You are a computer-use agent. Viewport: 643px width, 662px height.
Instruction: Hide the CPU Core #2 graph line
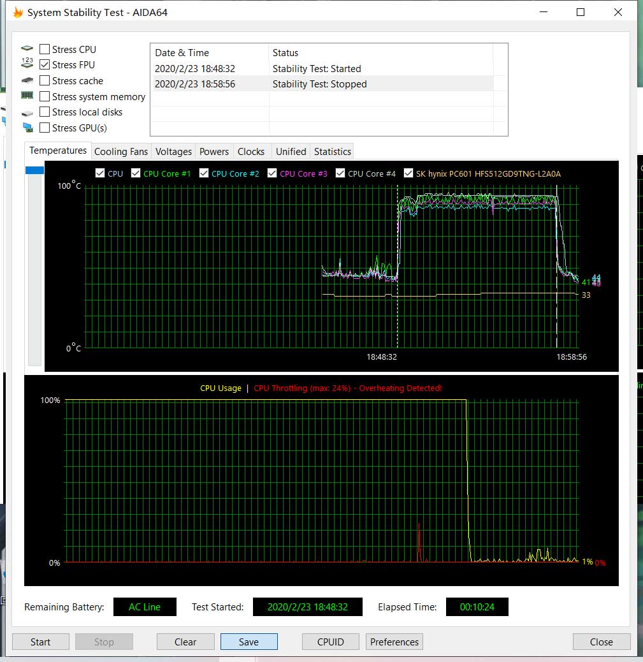coord(204,173)
